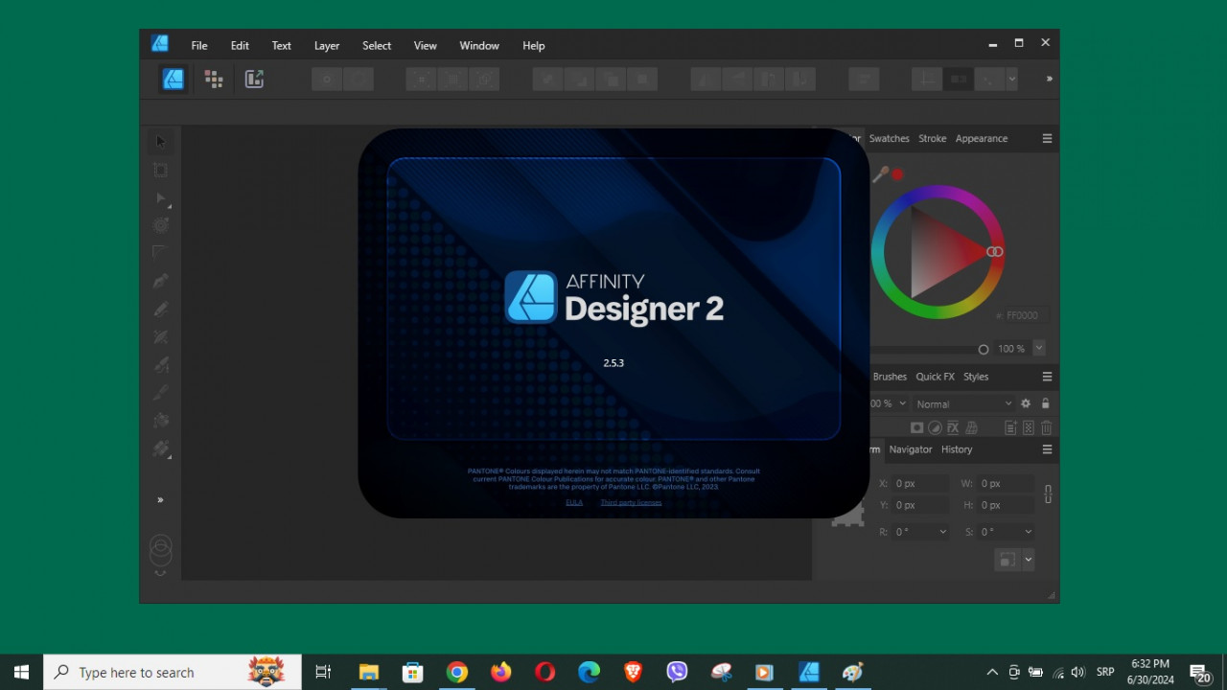This screenshot has width=1227, height=690.
Task: Open the Transform panel hamburger menu
Action: coord(1047,449)
